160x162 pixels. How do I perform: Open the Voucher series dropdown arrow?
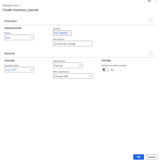(x=31, y=70)
